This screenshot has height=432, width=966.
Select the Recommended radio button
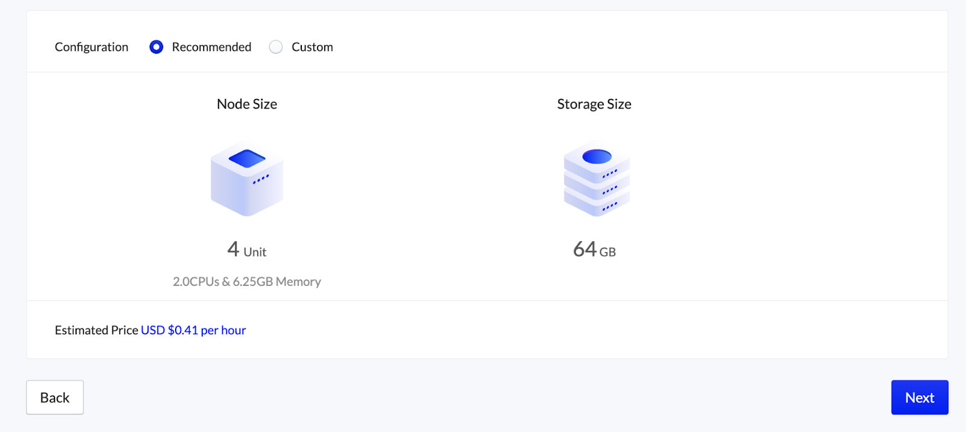(156, 47)
